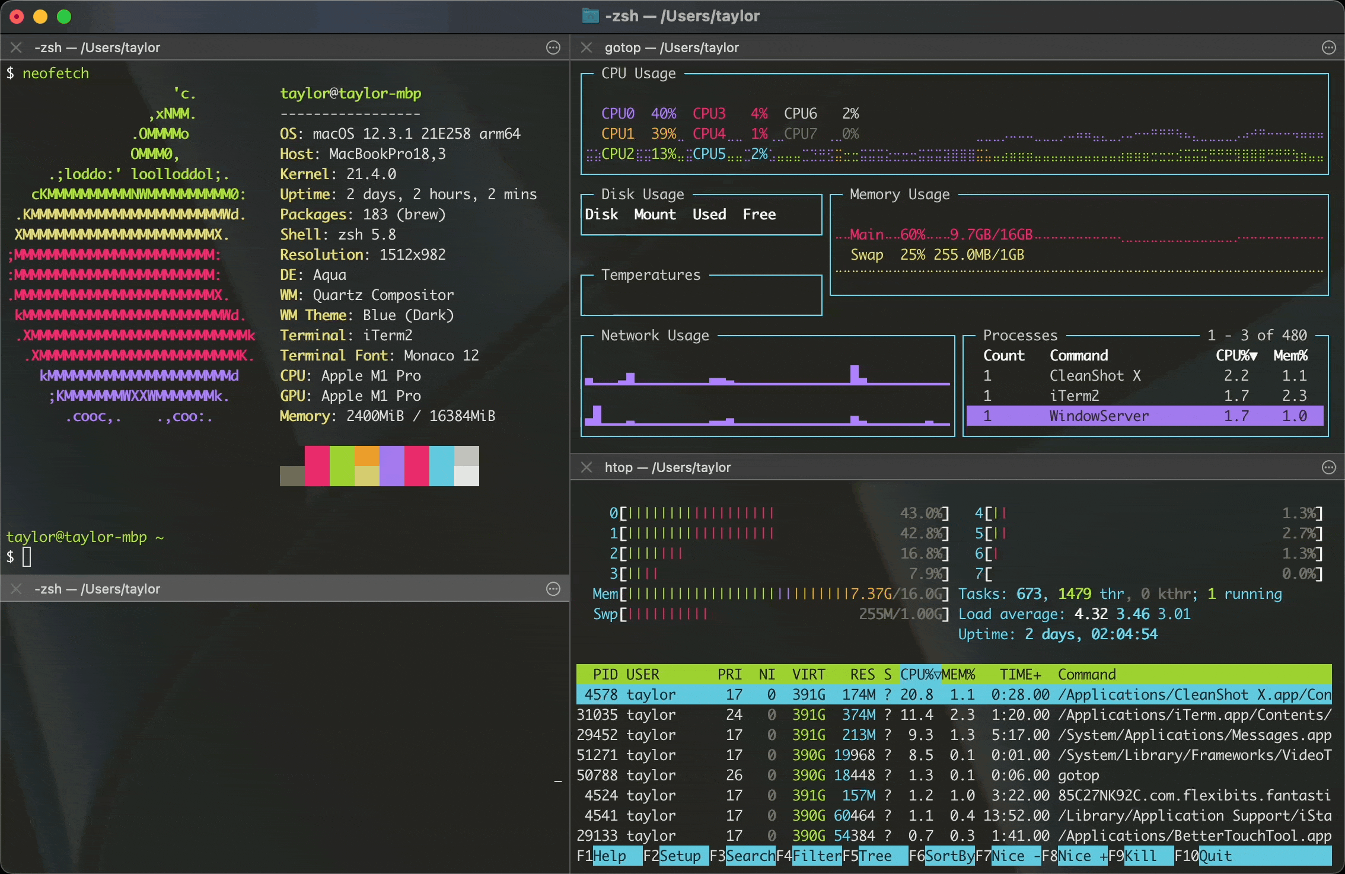Open options menu of neofetch zsh pane

tap(553, 47)
